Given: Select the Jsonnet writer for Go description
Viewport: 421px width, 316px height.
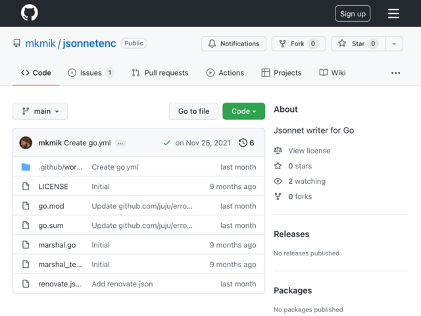Looking at the screenshot, I should click(314, 130).
